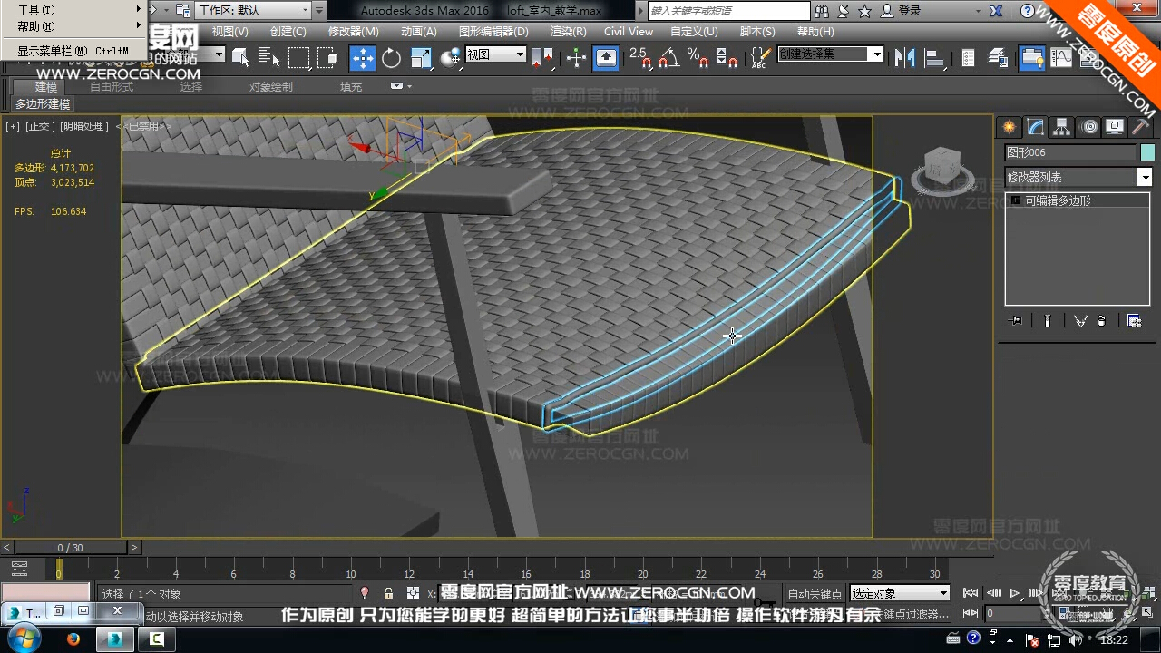Toggle Select and Manipulate crosshair icon
Screen dimensions: 1161x653
pos(576,58)
